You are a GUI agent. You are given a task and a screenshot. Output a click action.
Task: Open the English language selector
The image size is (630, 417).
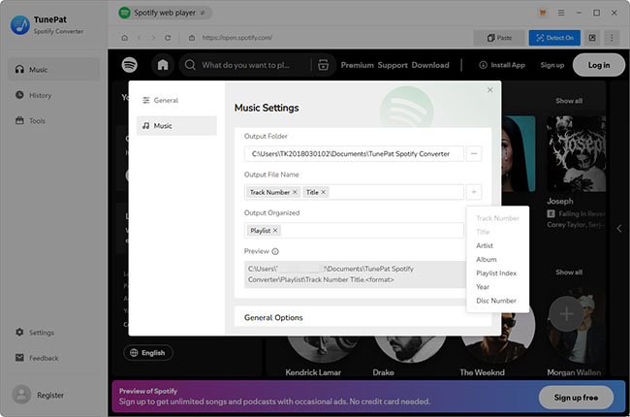pos(148,353)
